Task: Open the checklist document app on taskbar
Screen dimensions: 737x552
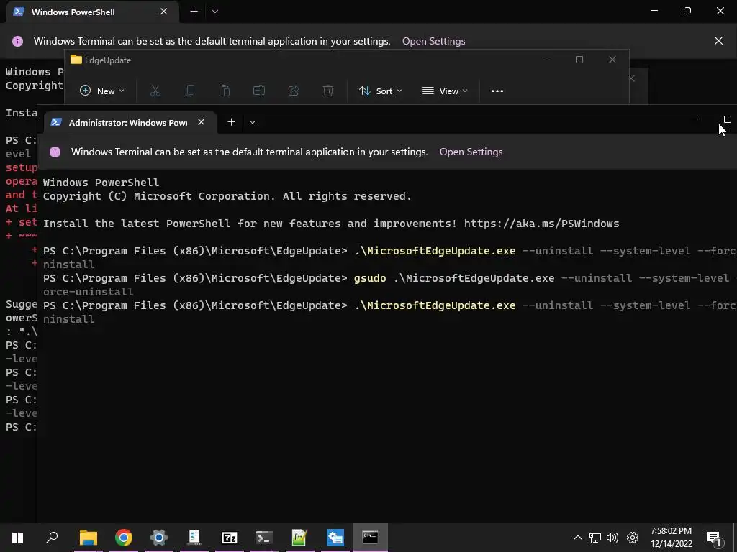Action: tap(194, 538)
